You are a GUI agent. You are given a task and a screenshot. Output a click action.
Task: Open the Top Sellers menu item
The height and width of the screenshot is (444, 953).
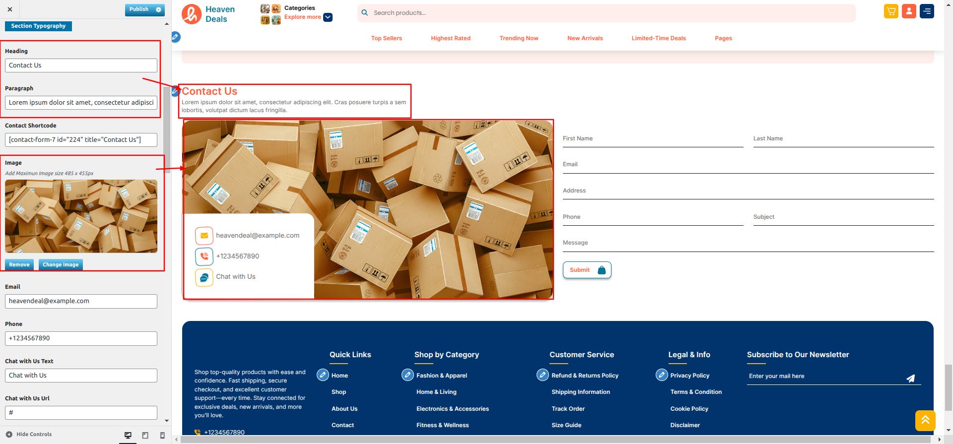coord(386,38)
